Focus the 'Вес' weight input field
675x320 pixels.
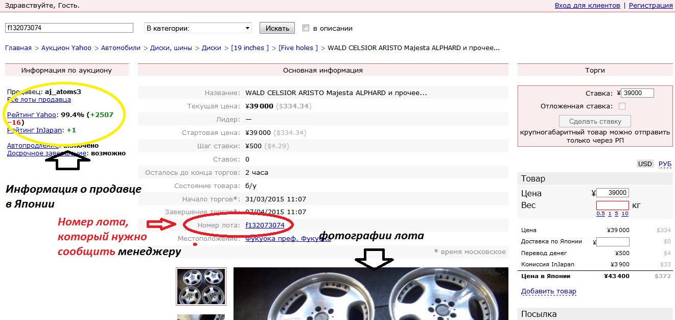(612, 205)
